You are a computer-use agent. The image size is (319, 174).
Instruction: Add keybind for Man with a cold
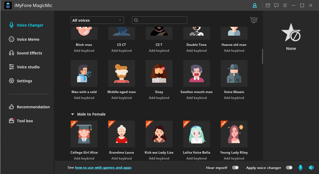[84, 98]
